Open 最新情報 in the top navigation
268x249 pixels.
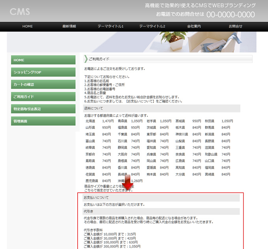69,26
